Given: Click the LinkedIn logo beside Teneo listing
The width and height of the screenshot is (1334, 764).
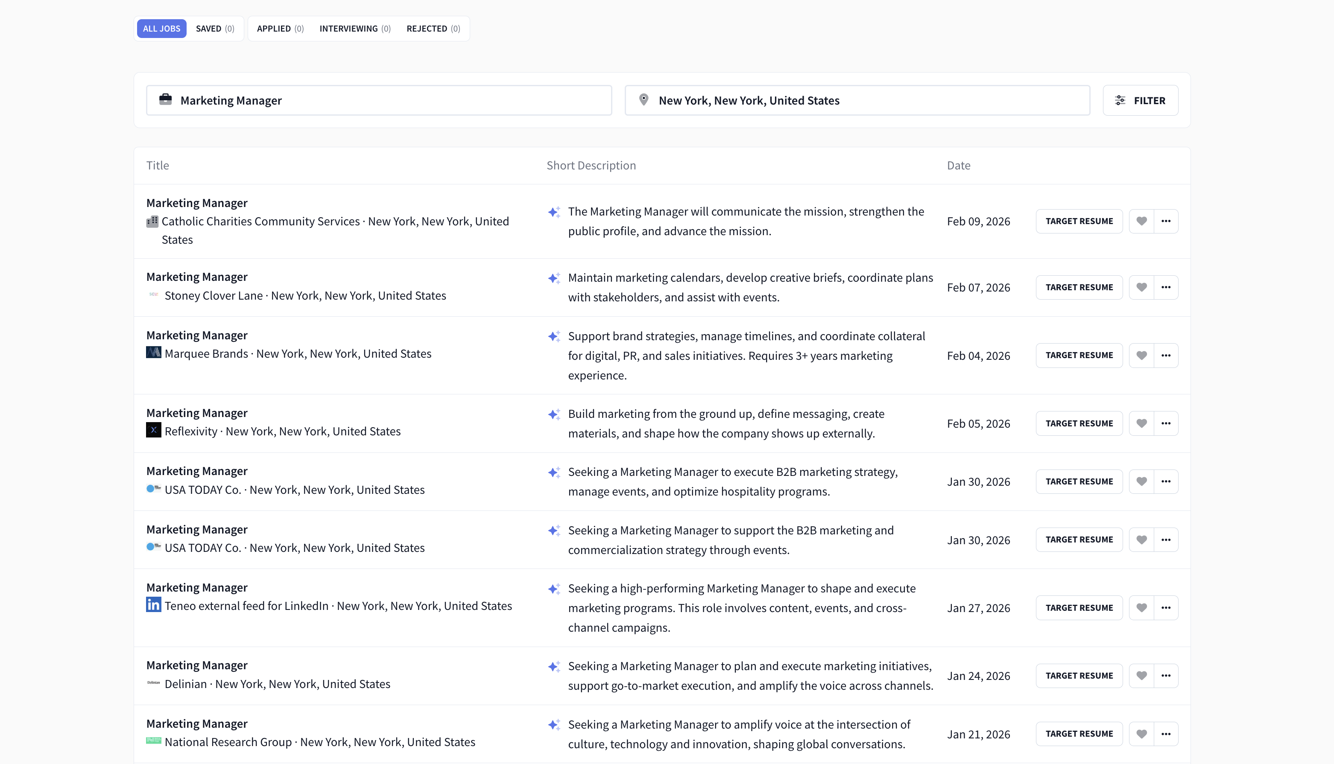Looking at the screenshot, I should pos(153,605).
